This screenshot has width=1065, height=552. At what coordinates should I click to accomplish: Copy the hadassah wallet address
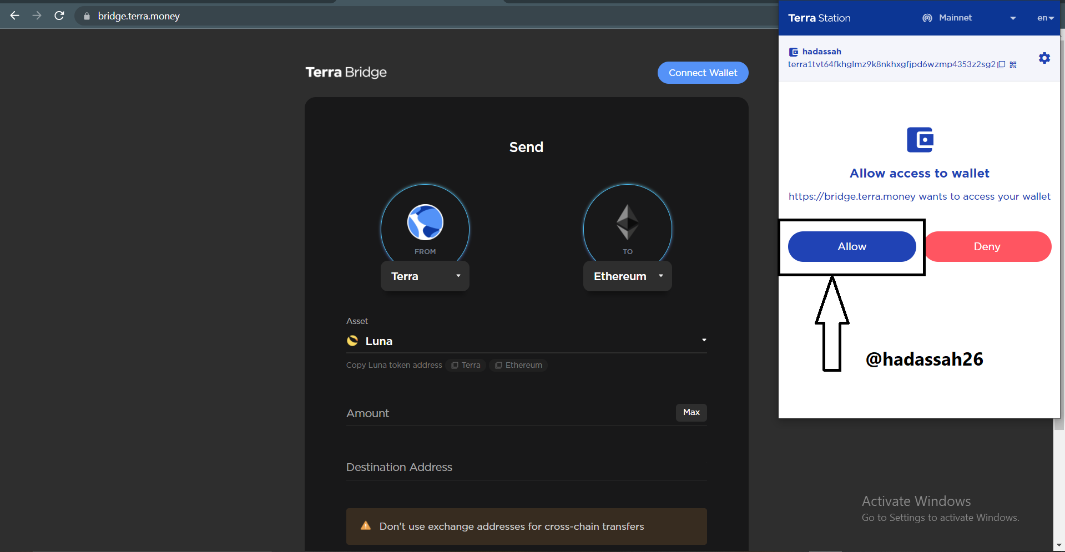pos(1001,64)
